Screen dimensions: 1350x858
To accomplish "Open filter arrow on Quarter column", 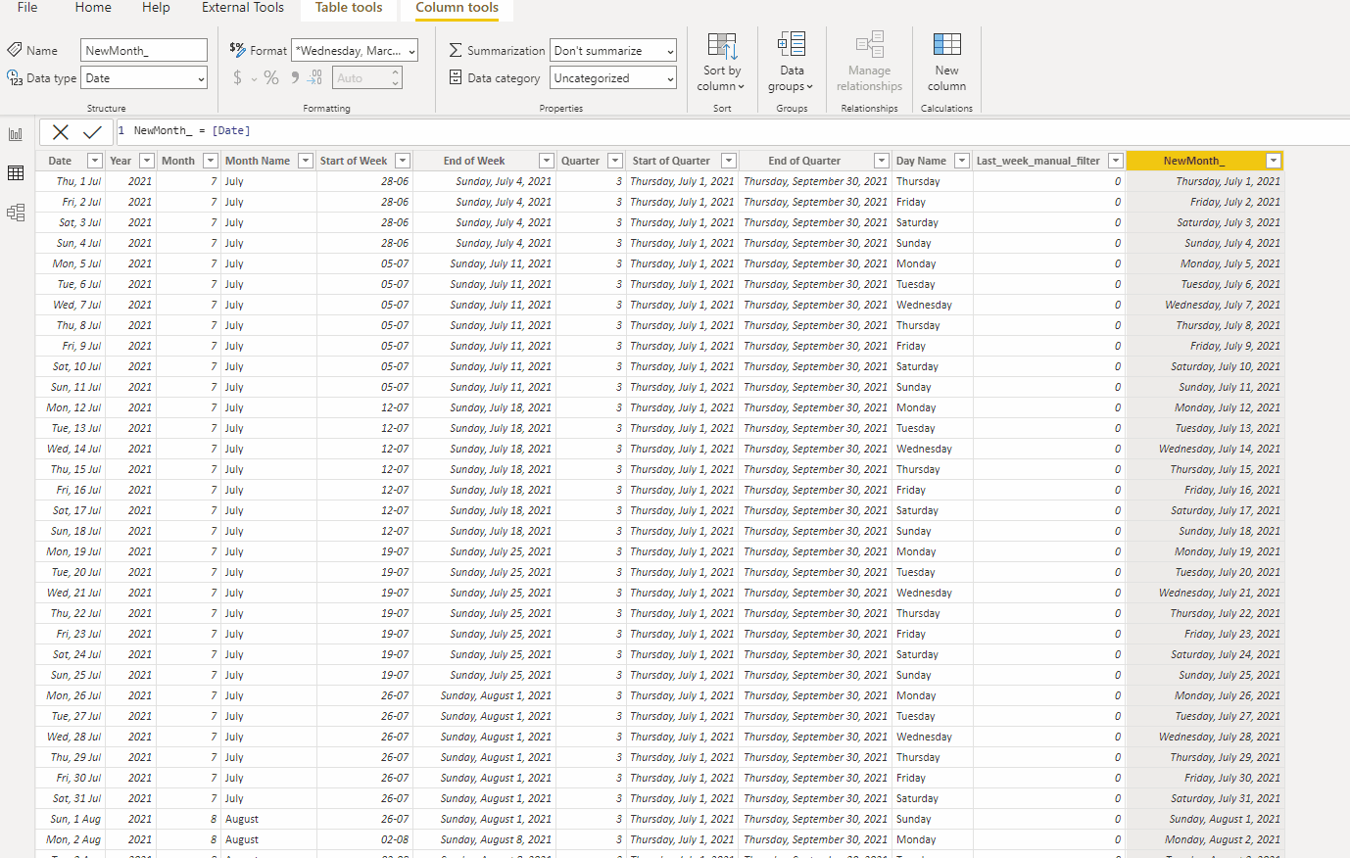I will 615,161.
